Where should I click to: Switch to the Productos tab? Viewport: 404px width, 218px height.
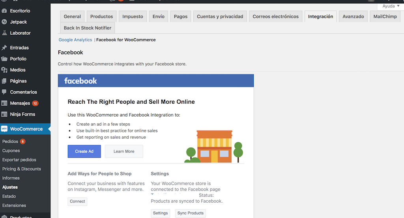coord(101,17)
